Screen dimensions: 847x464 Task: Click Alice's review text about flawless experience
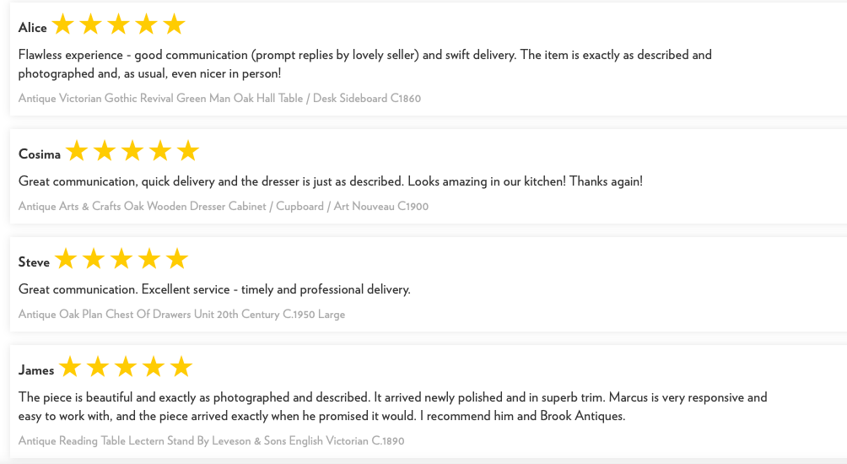[x=365, y=64]
